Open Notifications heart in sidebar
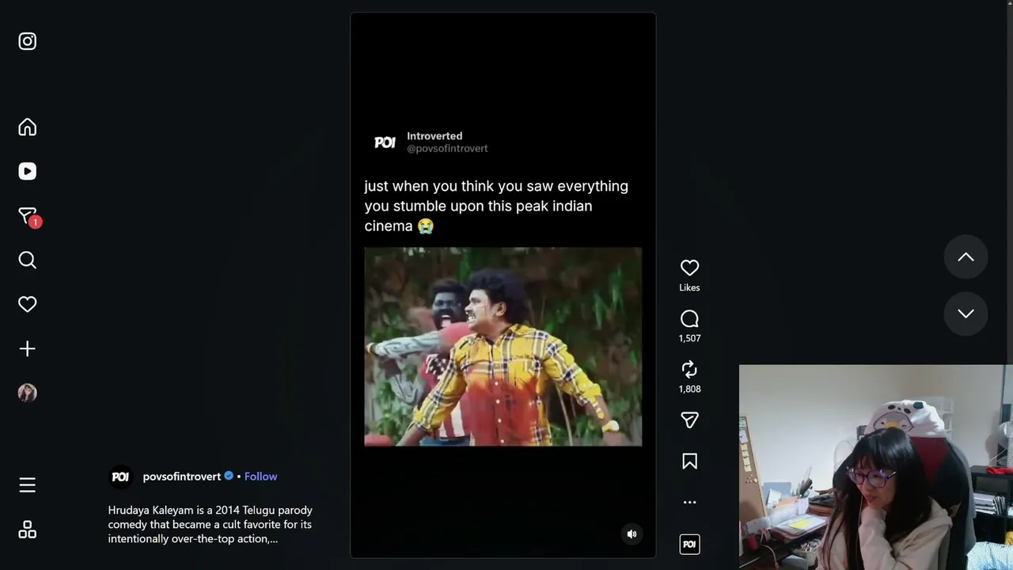Screen dimensions: 1013x570 tap(28, 304)
